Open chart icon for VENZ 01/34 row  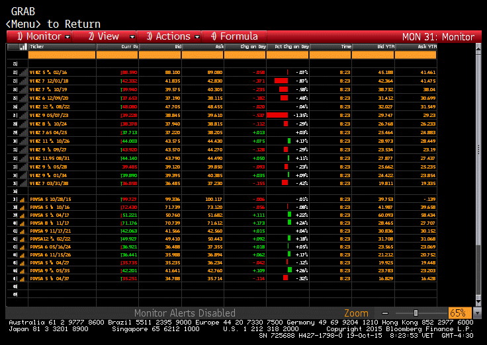(x=23, y=176)
